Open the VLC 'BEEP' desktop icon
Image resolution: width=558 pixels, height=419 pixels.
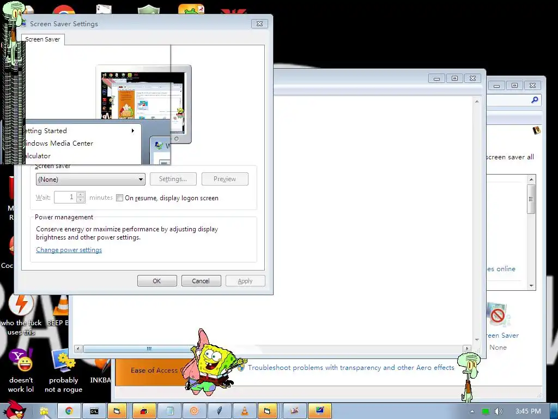(60, 310)
